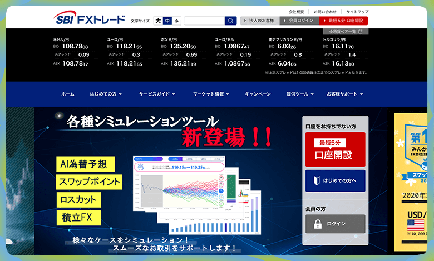Screen dimensions: 434x261
Task: Open 会員ログイン in header
Action: pyautogui.click(x=299, y=21)
